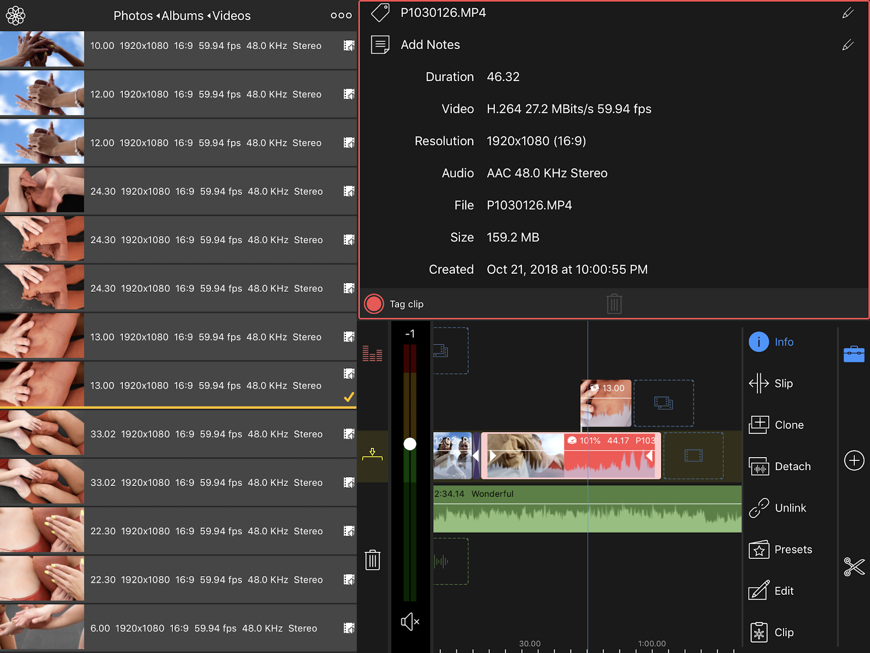
Task: Open the Edit tool
Action: 772,591
